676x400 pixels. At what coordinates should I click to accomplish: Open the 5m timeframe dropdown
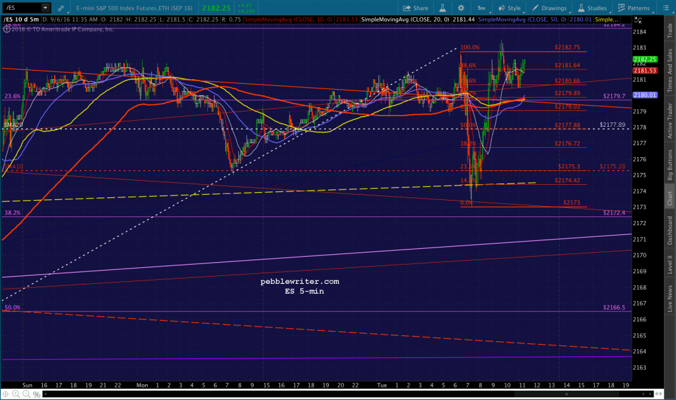[482, 8]
